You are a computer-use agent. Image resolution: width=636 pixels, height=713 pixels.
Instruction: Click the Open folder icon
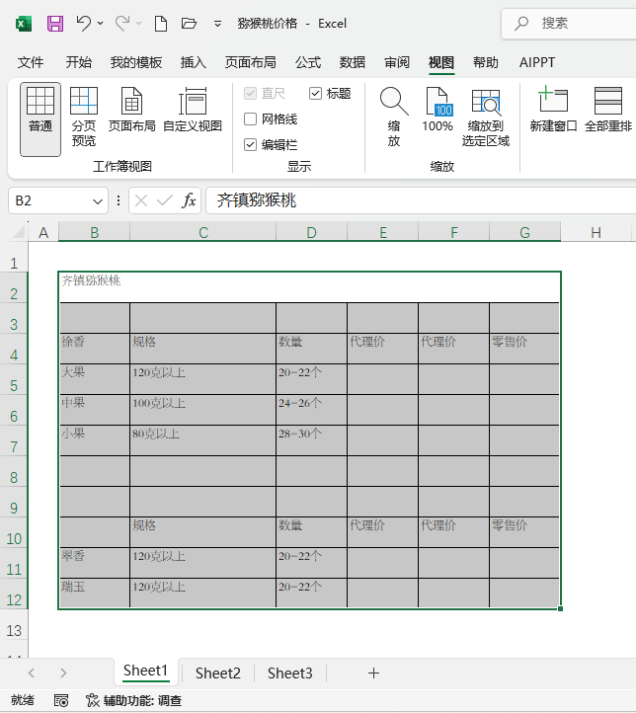189,23
